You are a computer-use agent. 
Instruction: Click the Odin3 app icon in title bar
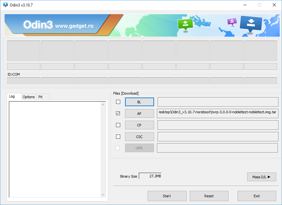[x=5, y=5]
